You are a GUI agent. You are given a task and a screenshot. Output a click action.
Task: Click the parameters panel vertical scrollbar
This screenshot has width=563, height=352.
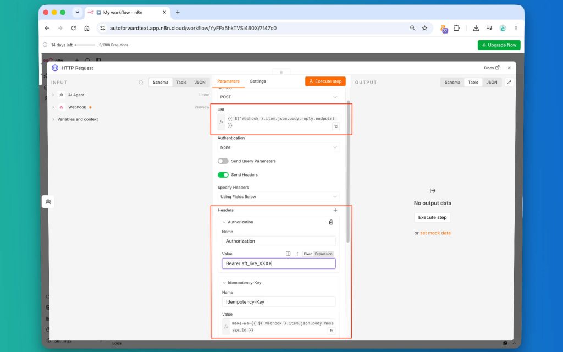pyautogui.click(x=347, y=172)
